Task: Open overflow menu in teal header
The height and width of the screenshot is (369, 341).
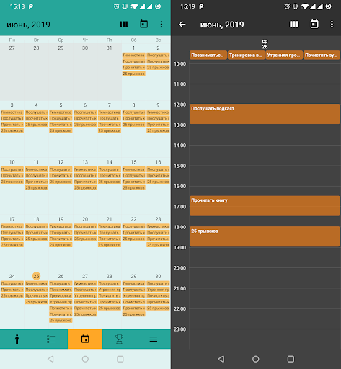Action: tap(161, 24)
